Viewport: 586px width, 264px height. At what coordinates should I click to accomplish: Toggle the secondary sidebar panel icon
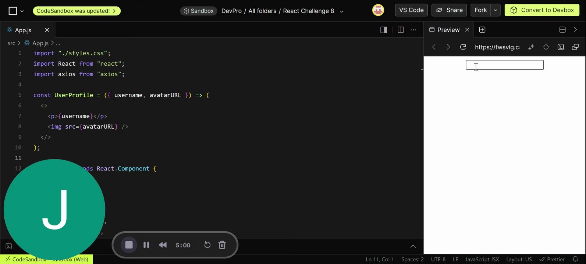click(x=384, y=30)
